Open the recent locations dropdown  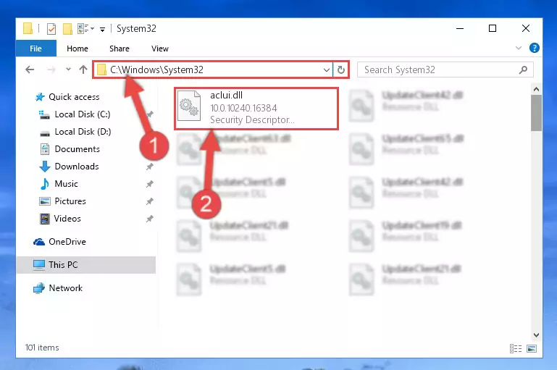[x=68, y=70]
